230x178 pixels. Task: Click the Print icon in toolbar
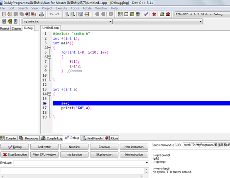pos(42,14)
